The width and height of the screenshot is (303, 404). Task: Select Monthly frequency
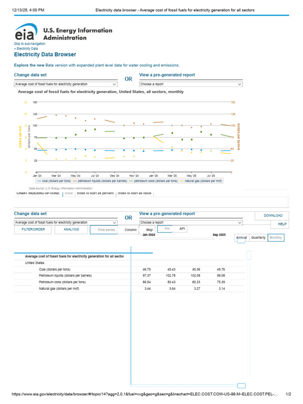click(x=276, y=238)
